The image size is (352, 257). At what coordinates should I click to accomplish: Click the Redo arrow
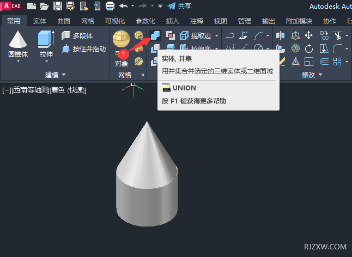(x=143, y=6)
